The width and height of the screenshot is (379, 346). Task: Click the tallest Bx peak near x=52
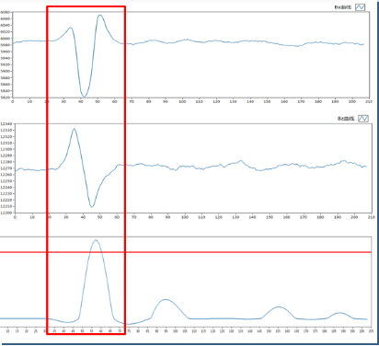tap(99, 16)
